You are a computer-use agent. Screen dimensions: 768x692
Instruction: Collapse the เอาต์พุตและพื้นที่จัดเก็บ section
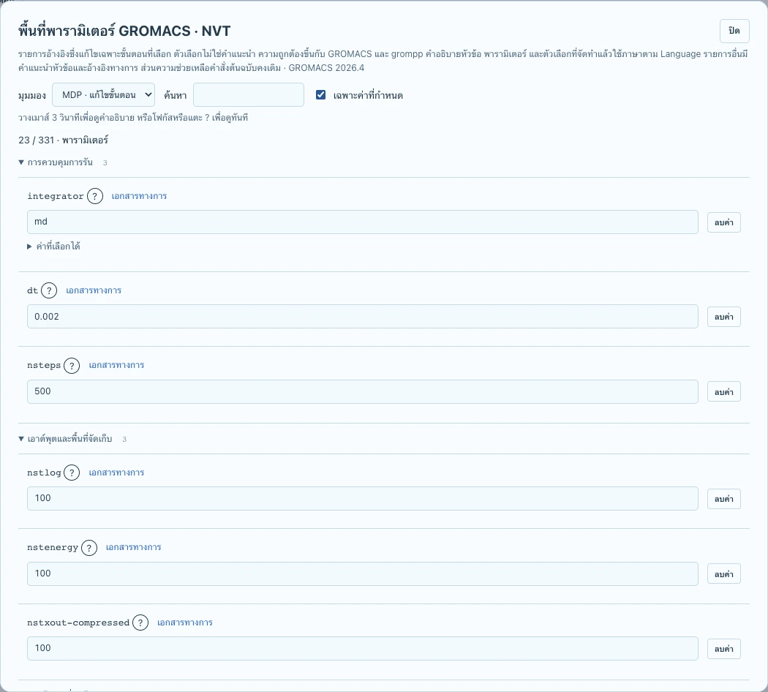(70, 439)
